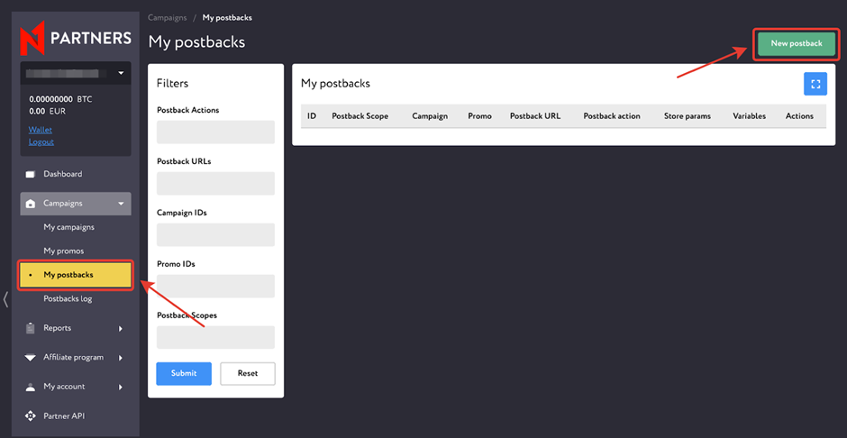Click the New postback button
This screenshot has height=438, width=847.
coord(797,43)
